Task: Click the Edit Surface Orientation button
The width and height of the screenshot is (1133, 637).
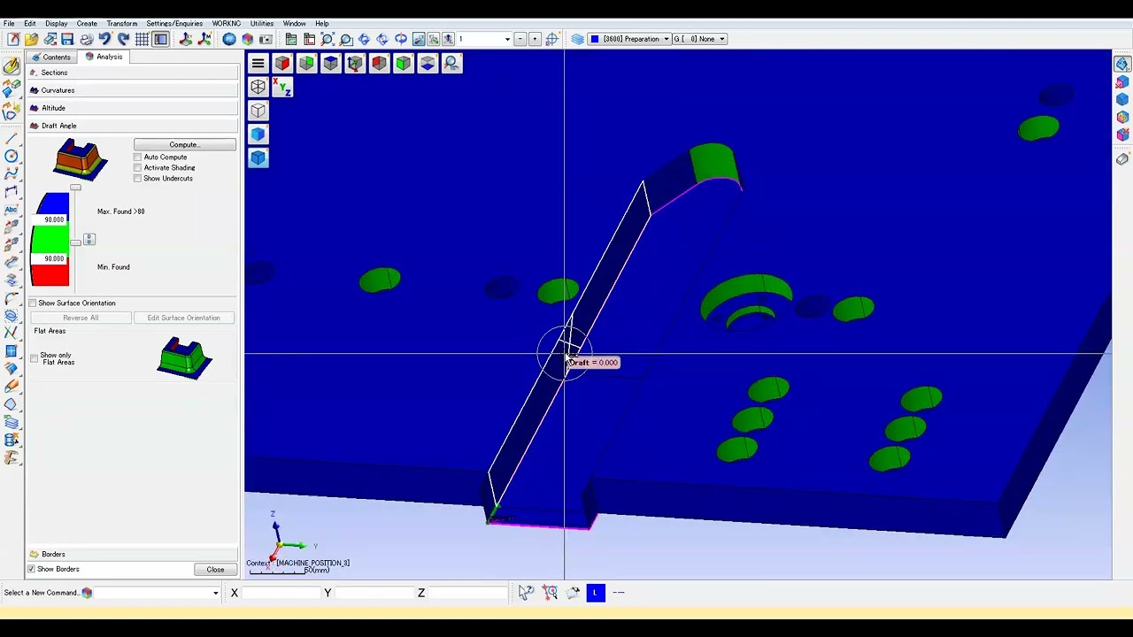Action: [183, 318]
